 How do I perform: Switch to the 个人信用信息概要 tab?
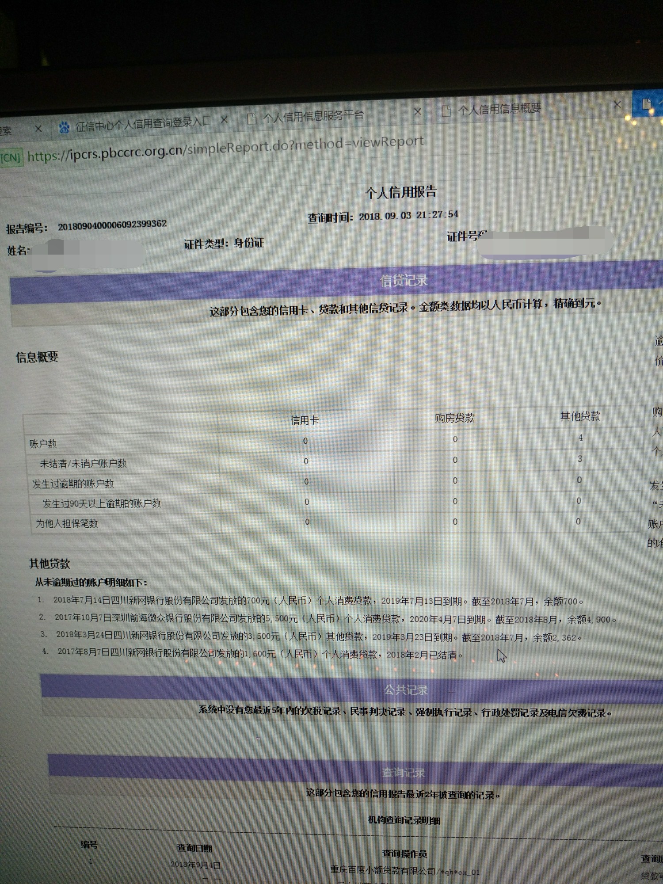click(x=499, y=109)
